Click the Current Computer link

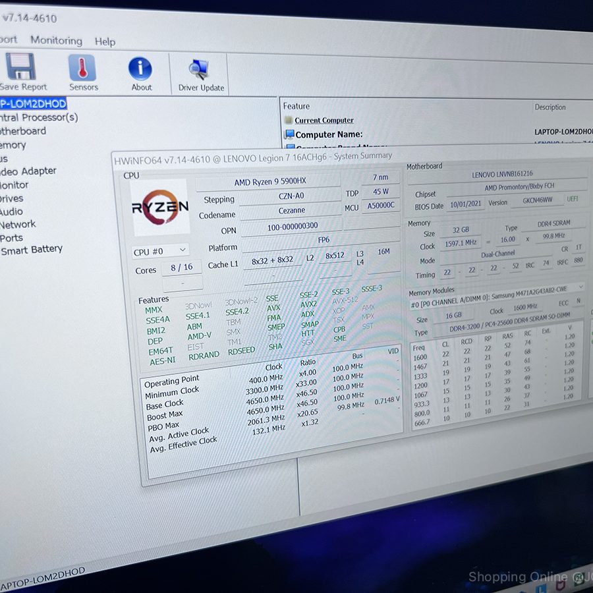pos(324,121)
